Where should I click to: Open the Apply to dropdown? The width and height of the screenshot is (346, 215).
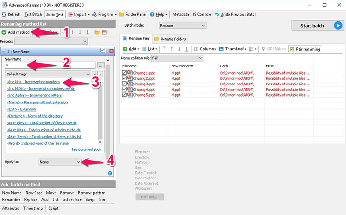tap(60, 162)
